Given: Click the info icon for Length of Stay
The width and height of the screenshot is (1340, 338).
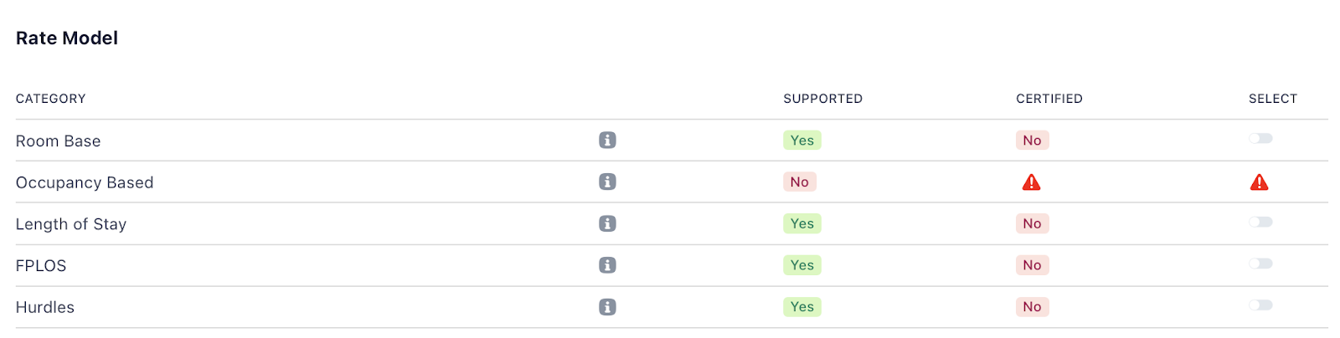Looking at the screenshot, I should point(607,223).
